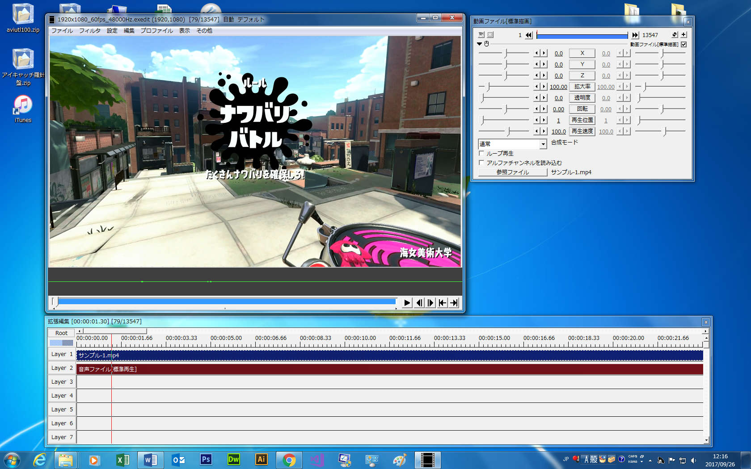Click the Y parameter button
Image resolution: width=751 pixels, height=469 pixels.
point(582,64)
